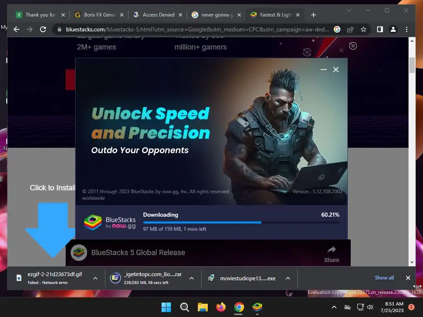
Task: Toggle the Chrome side panel
Action: (380, 29)
